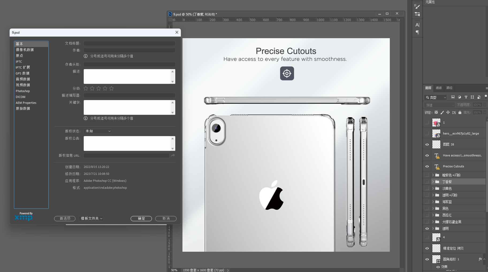Click the 首选项 button
Image resolution: width=488 pixels, height=272 pixels.
click(65, 219)
